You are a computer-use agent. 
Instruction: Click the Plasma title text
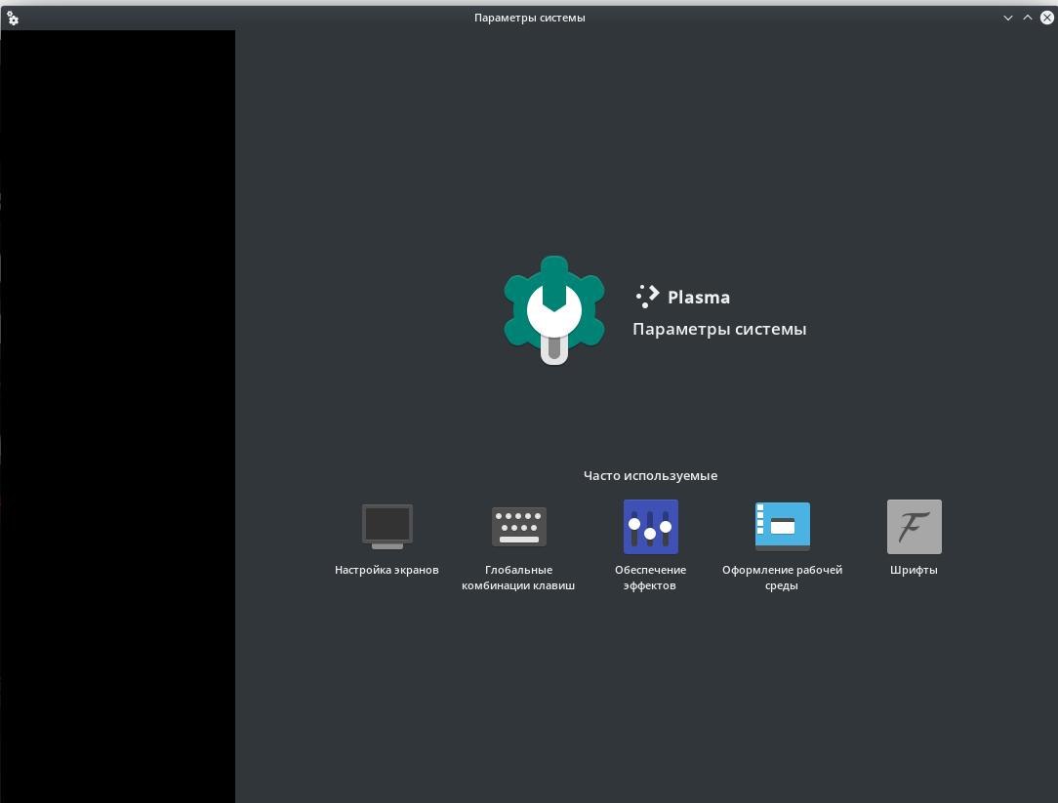tap(699, 297)
